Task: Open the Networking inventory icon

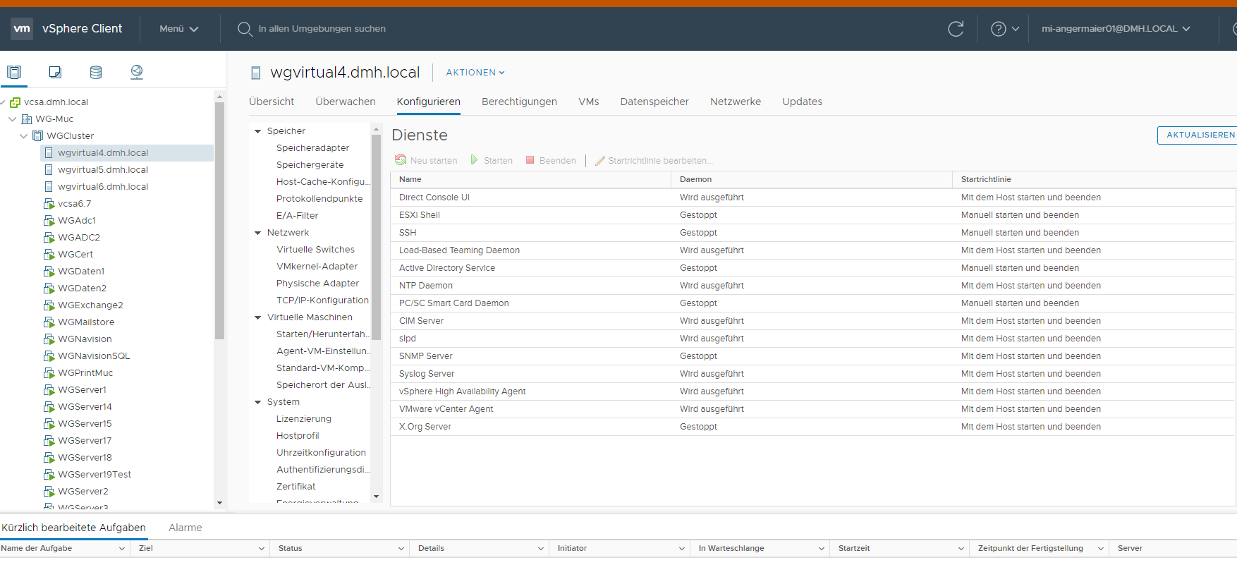Action: click(137, 72)
